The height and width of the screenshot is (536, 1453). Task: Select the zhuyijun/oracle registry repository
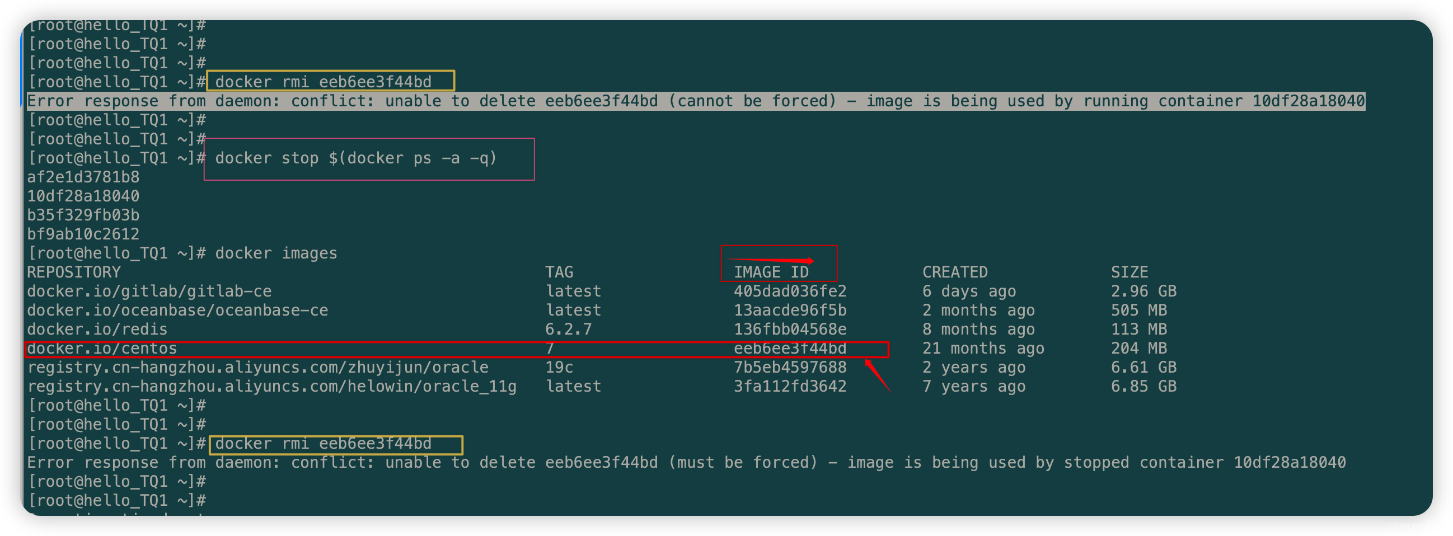pos(258,368)
